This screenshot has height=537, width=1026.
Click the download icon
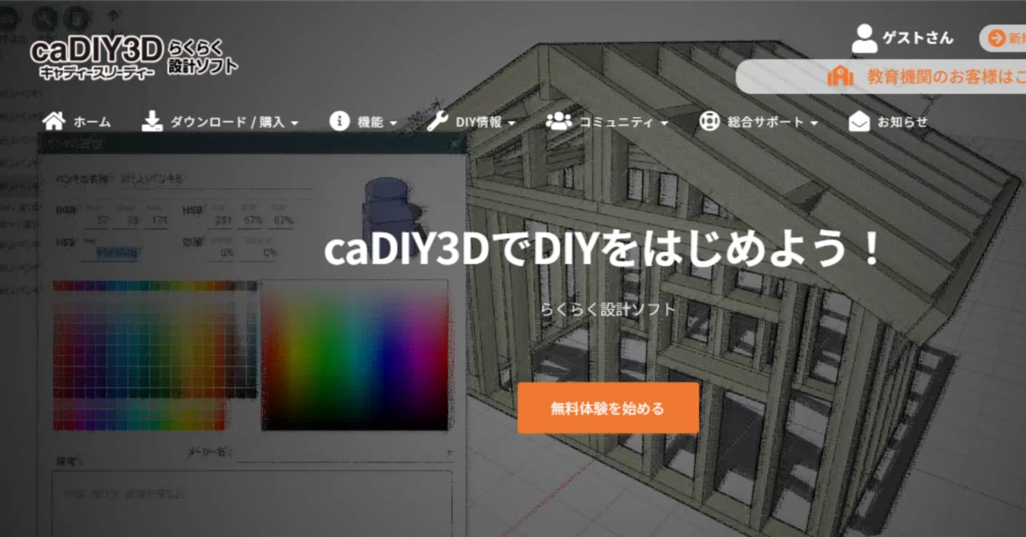pos(152,122)
